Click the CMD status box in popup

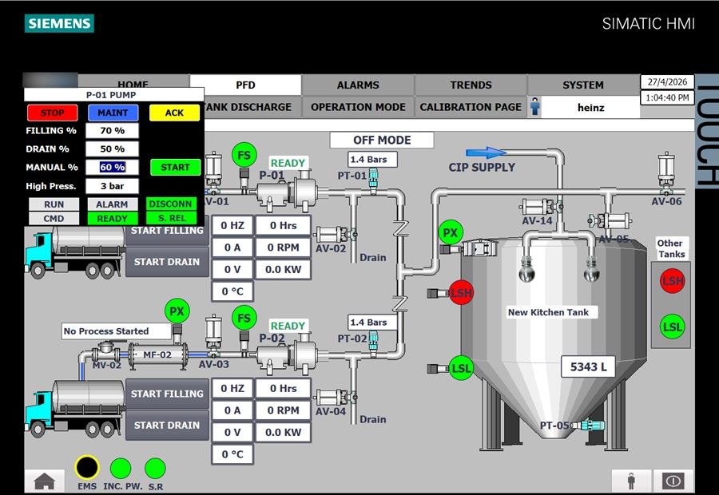coord(54,218)
